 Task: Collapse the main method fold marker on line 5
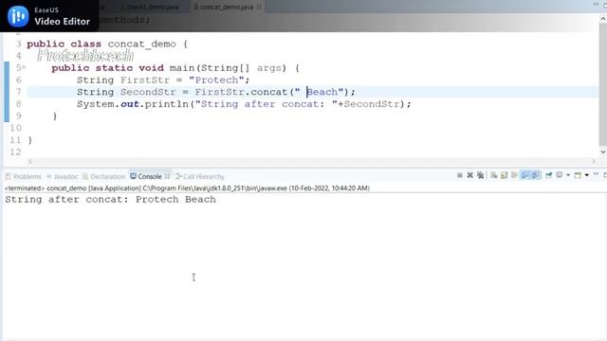coord(24,67)
